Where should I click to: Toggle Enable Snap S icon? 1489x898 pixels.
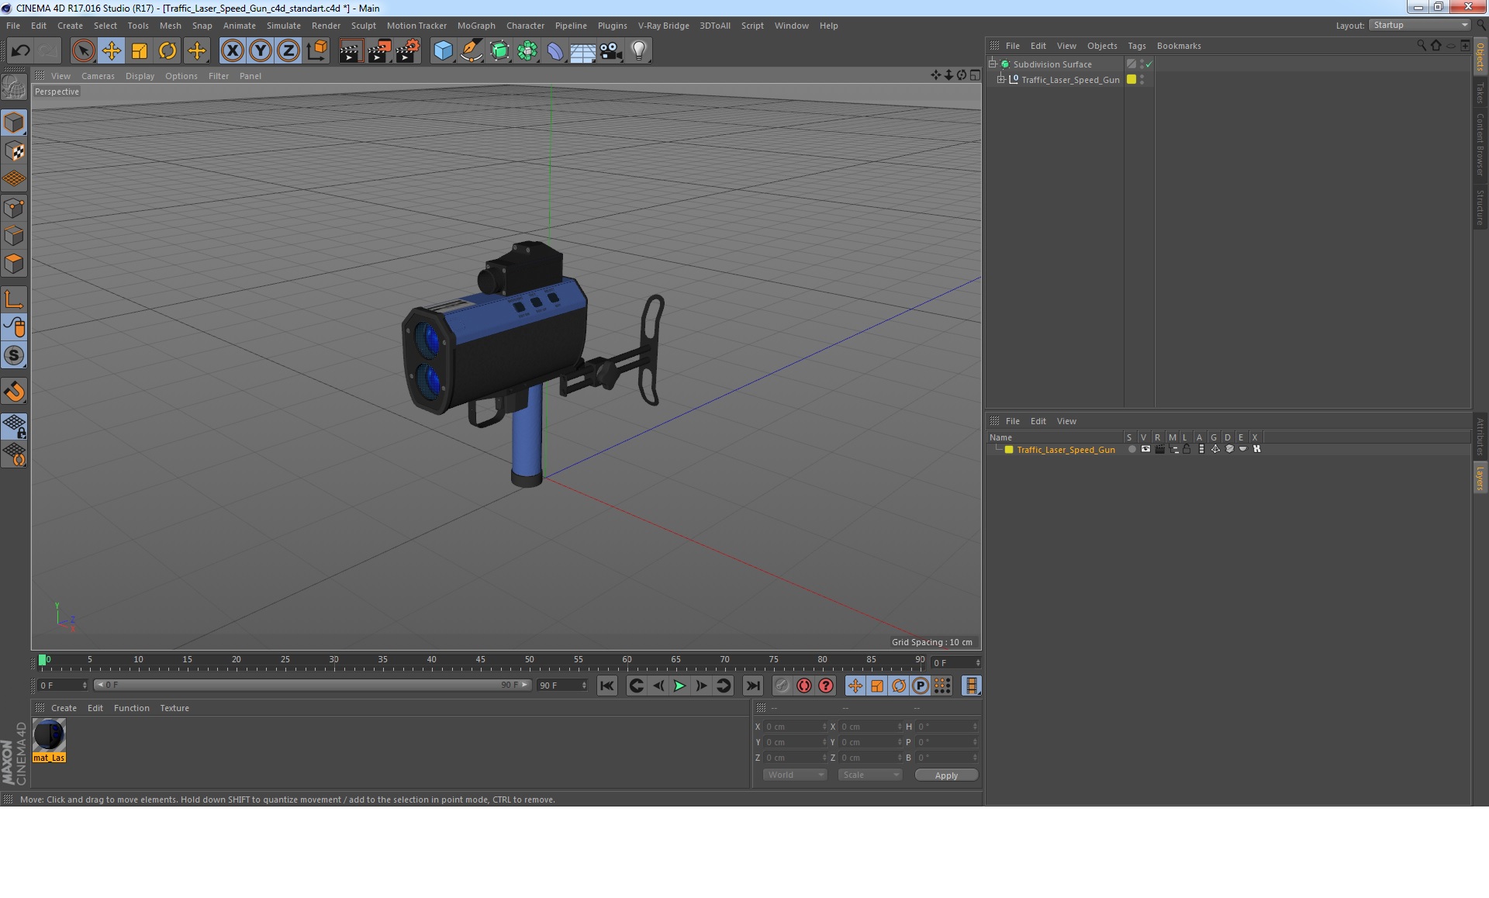(x=14, y=356)
